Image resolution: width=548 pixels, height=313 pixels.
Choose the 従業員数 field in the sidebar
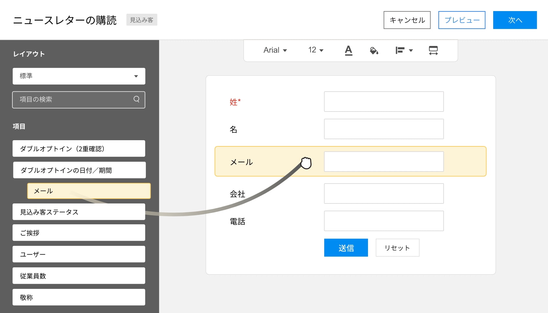pyautogui.click(x=79, y=276)
